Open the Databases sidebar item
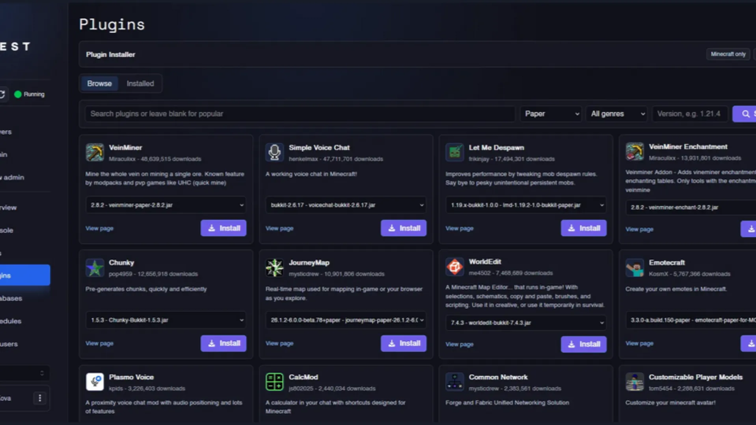Viewport: 756px width, 425px height. pyautogui.click(x=11, y=298)
